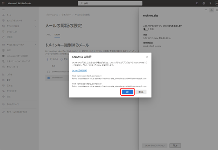Click エクスポート download toolbar item
This screenshot has width=218, height=150.
coord(52,59)
